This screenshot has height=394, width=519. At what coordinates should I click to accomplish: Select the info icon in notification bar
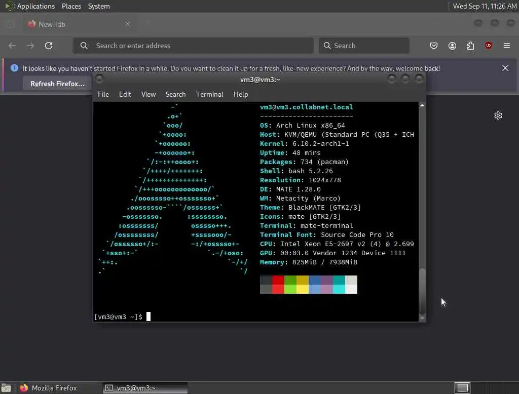pyautogui.click(x=14, y=68)
